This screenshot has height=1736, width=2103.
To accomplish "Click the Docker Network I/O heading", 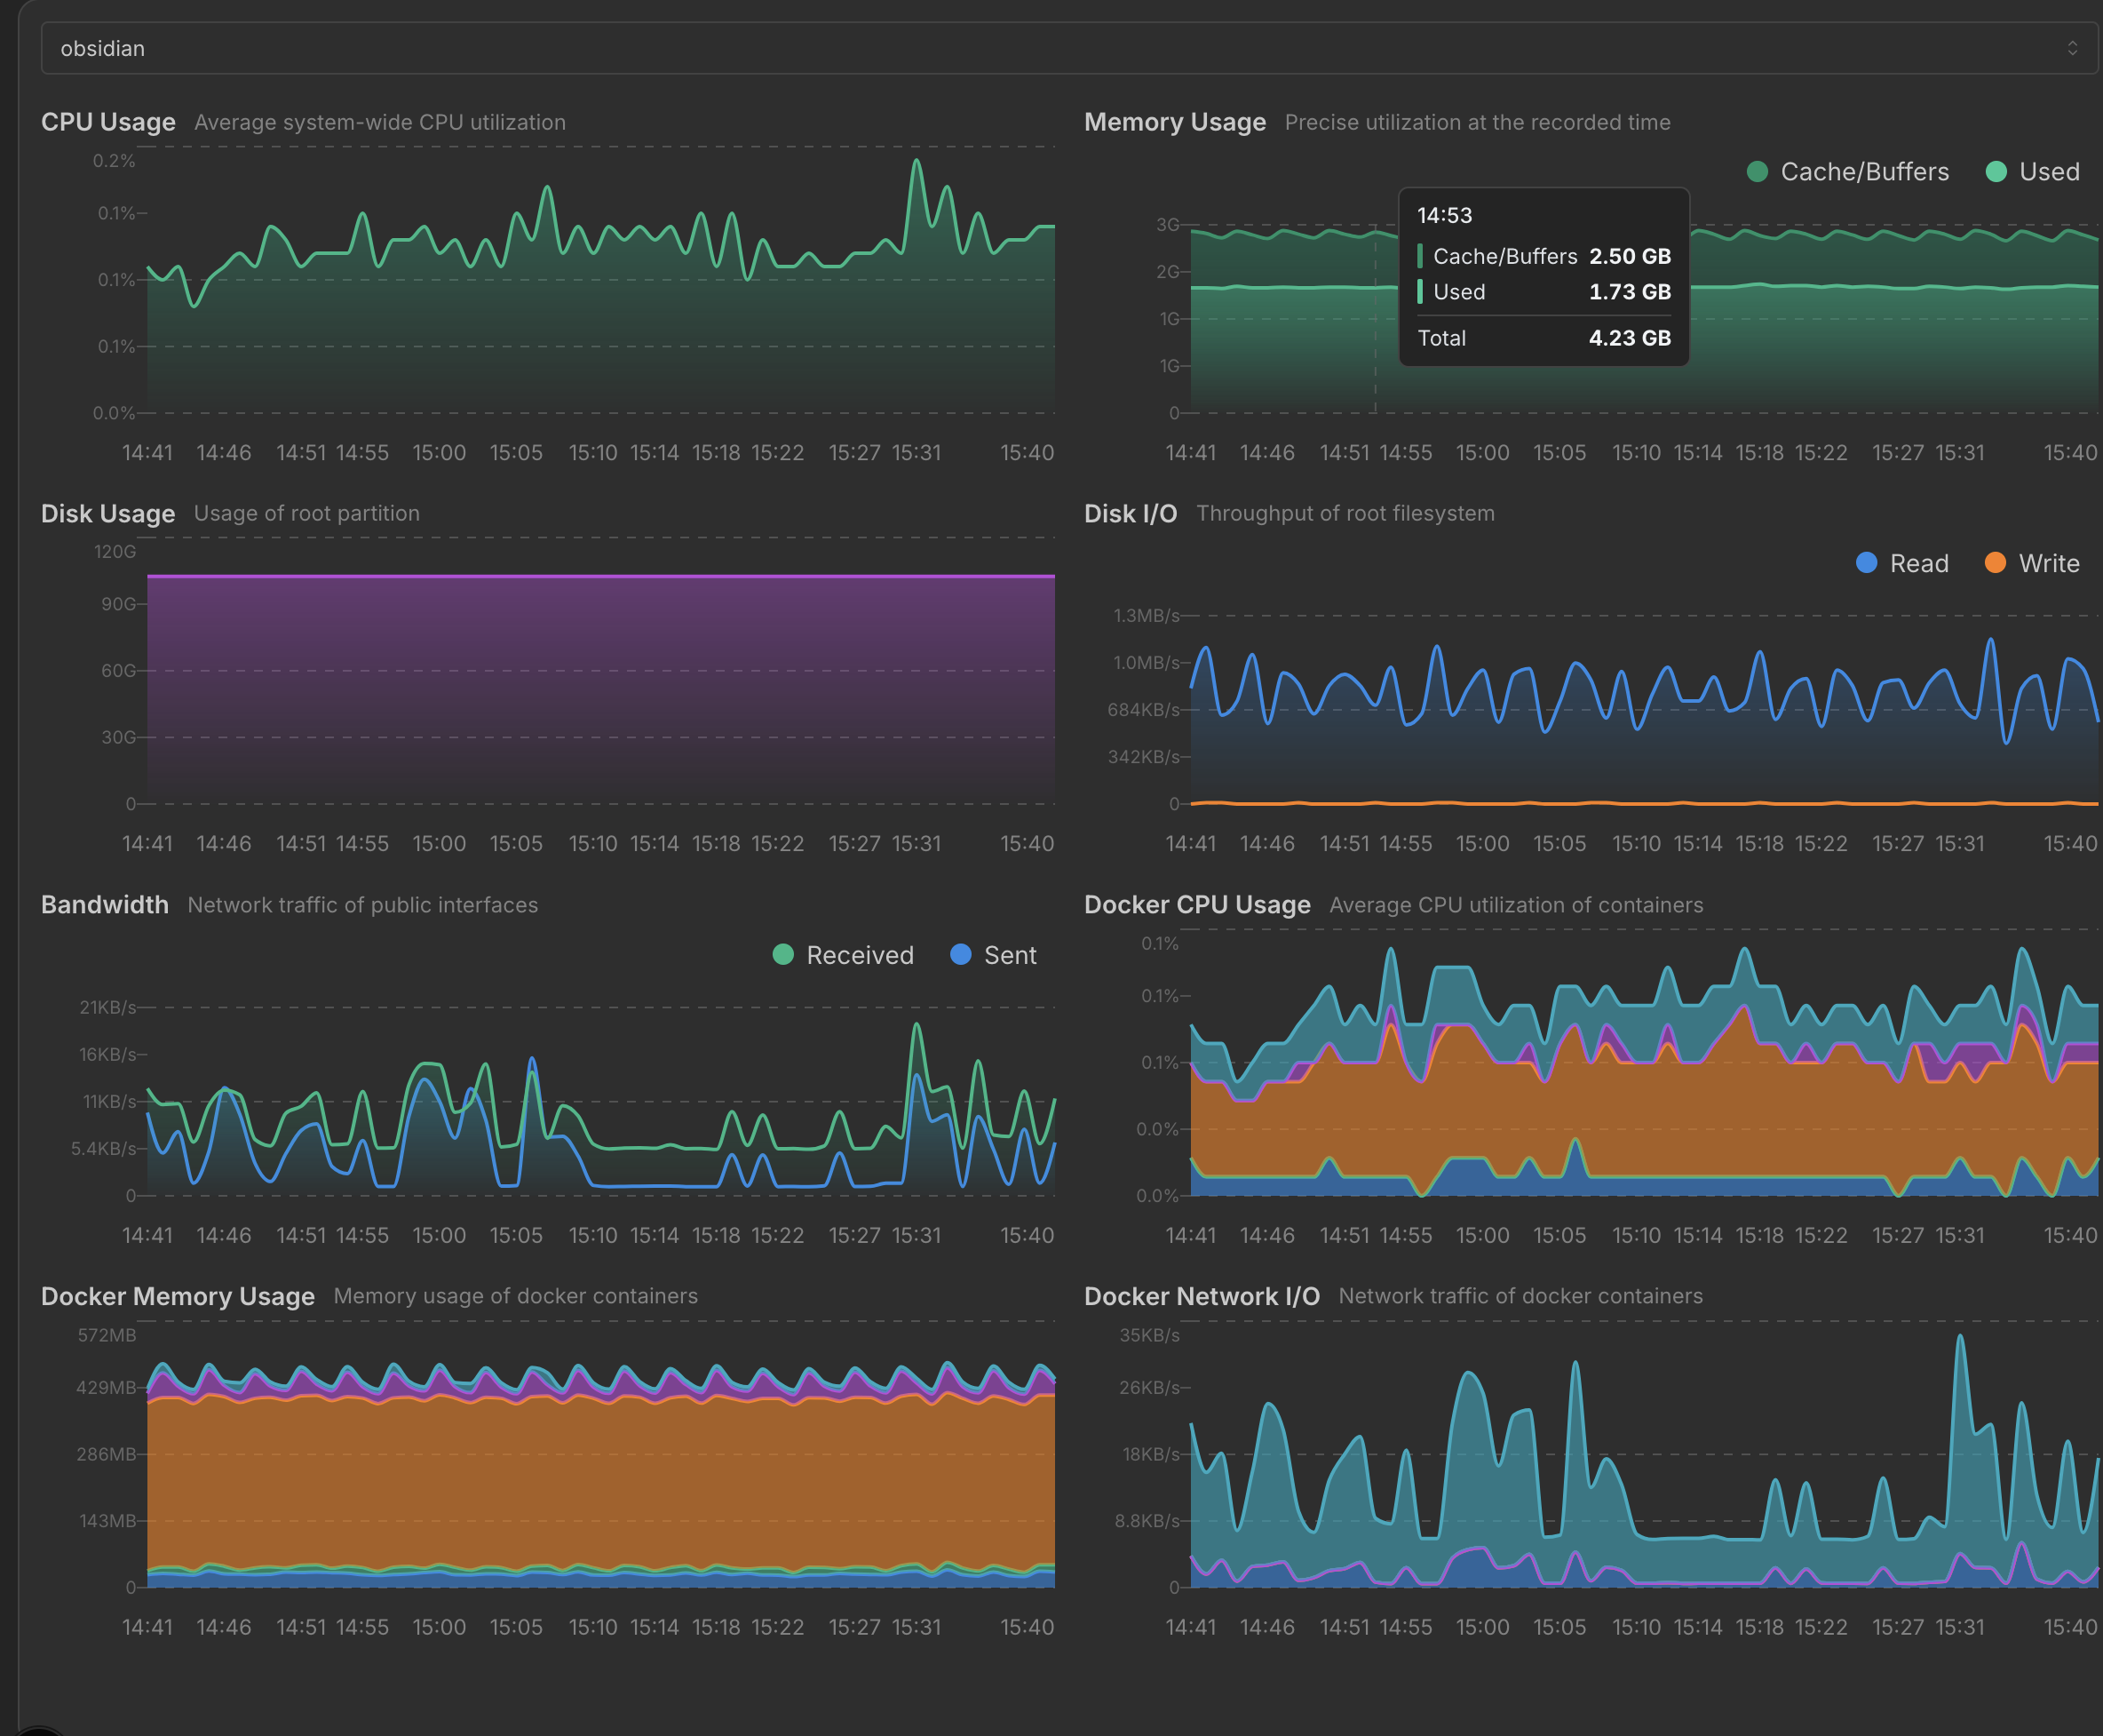I will pos(1202,1296).
